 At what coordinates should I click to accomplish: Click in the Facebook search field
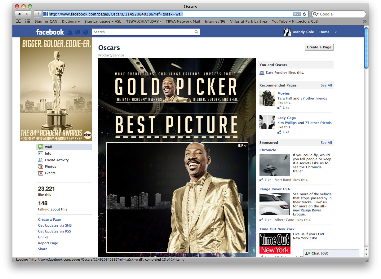coord(143,32)
